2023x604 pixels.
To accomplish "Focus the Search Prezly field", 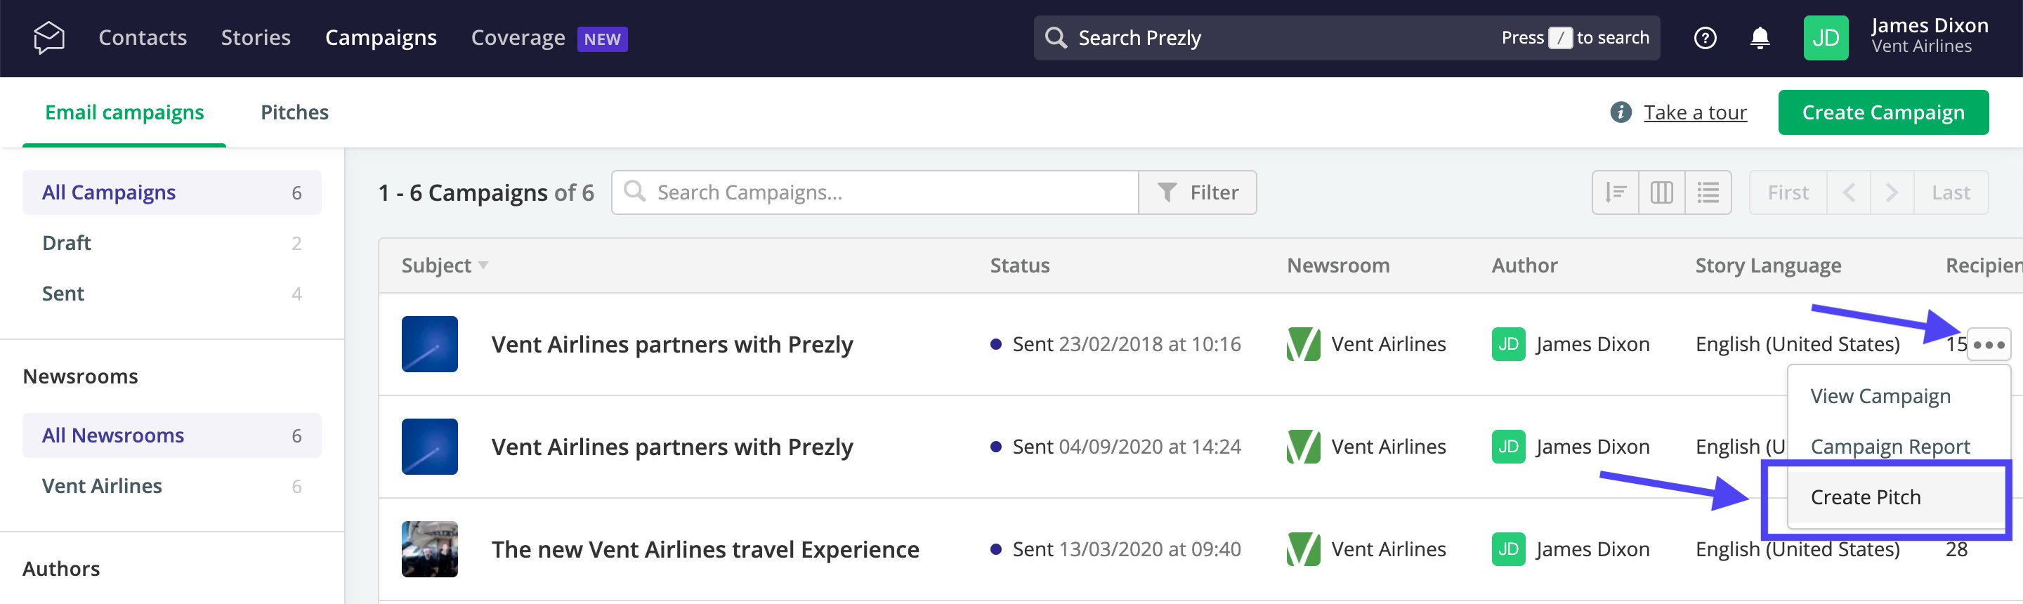I will pos(1347,38).
